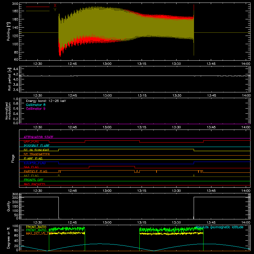Click the olive AAZ_FLAG label
The height and width of the screenshot is (254, 254).
(x=31, y=176)
